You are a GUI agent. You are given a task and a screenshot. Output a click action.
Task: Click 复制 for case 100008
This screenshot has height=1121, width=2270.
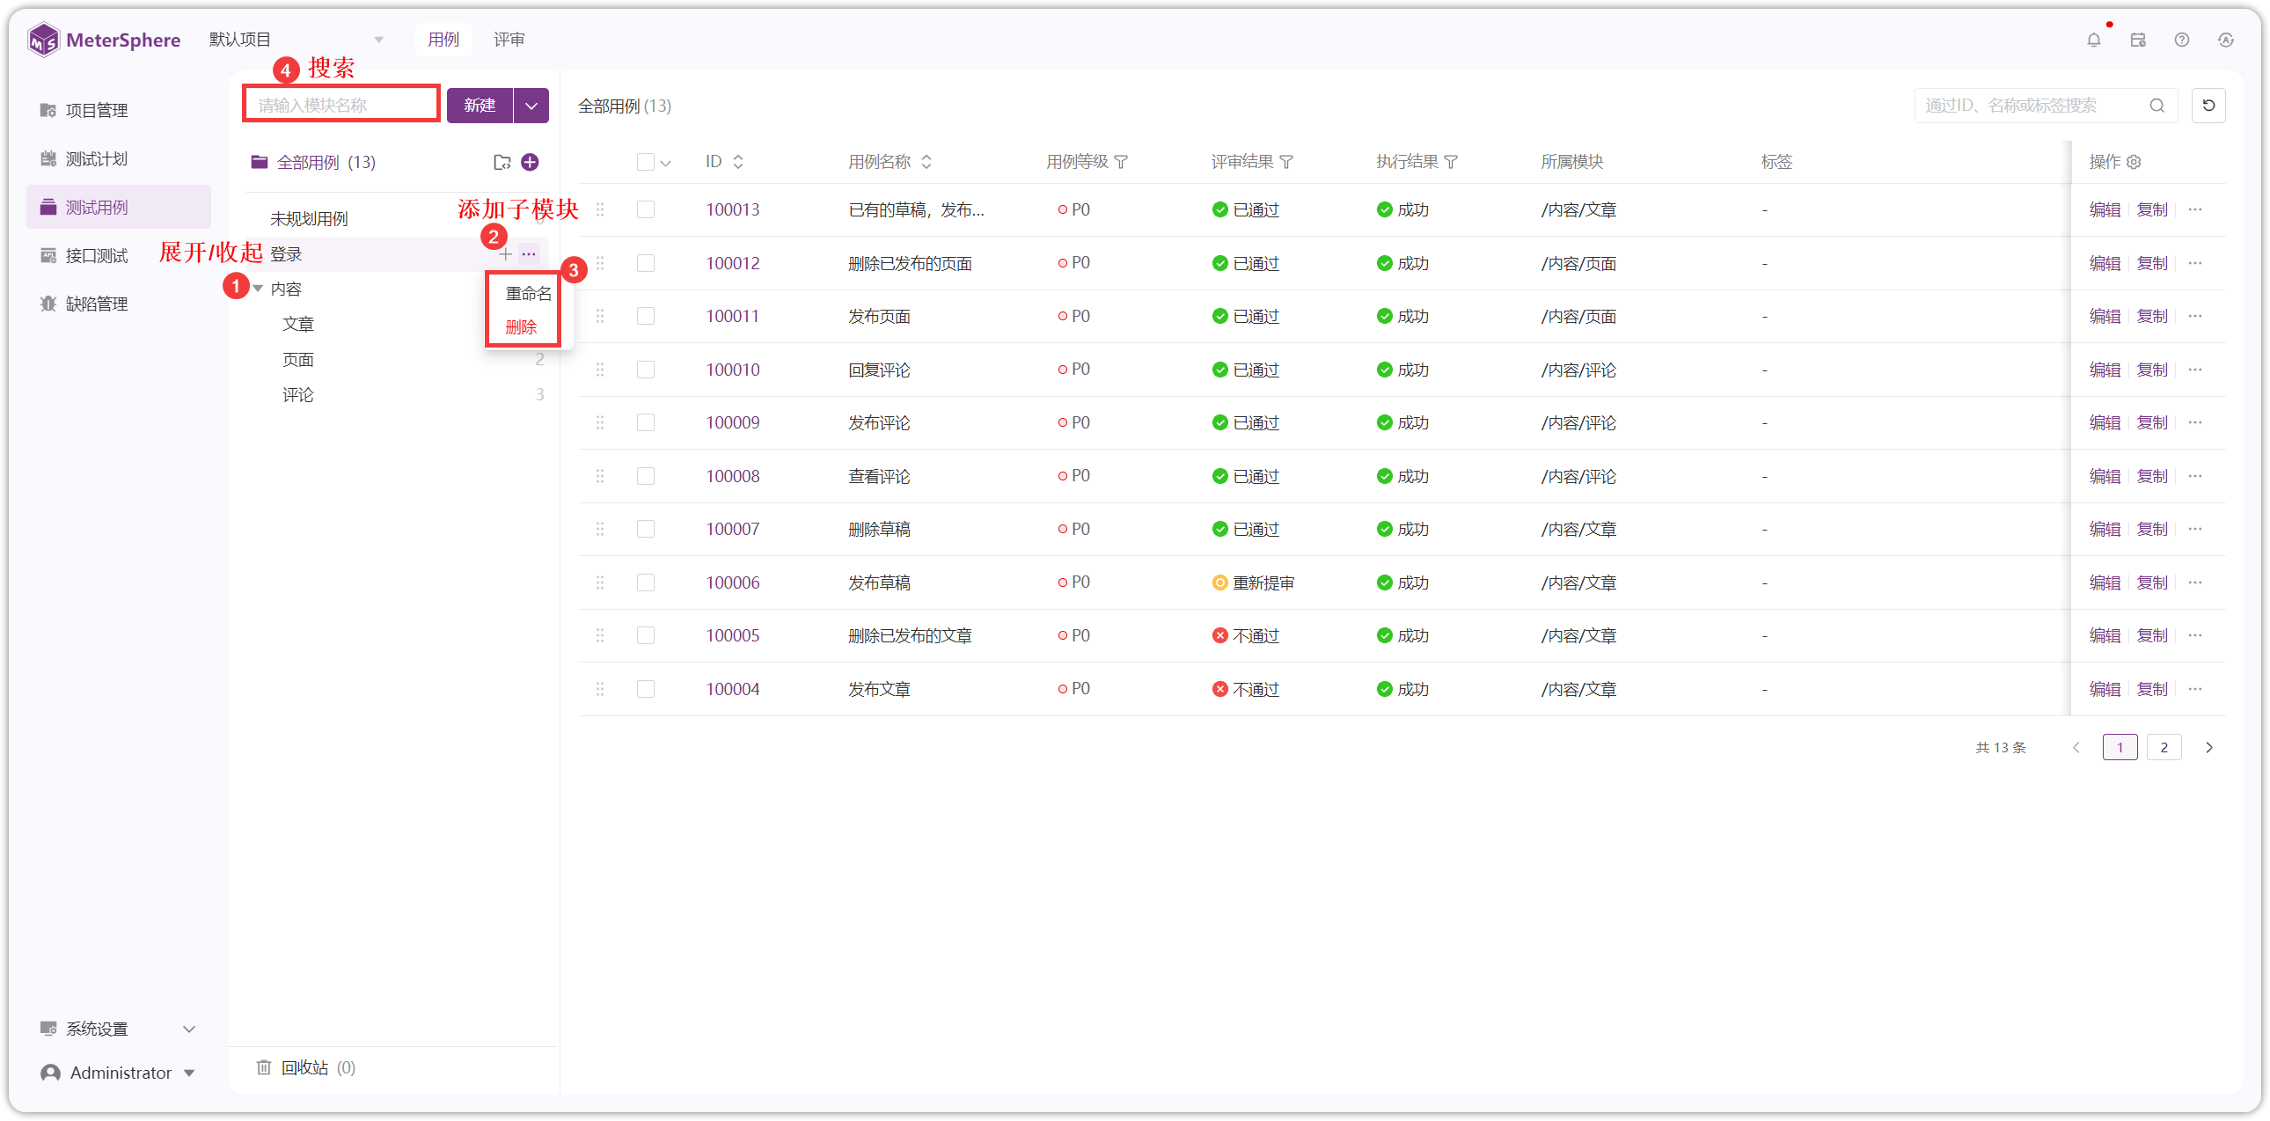[x=2152, y=477]
